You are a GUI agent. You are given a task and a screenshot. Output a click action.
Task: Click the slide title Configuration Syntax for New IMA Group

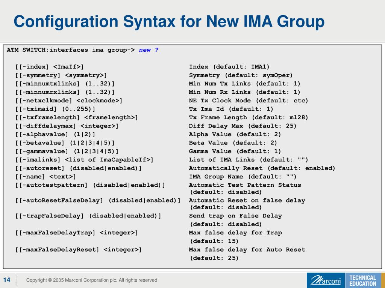point(169,21)
